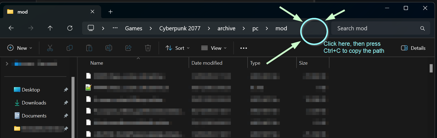This screenshot has width=437, height=138.
Task: Click the Search mod input field
Action: [375, 28]
